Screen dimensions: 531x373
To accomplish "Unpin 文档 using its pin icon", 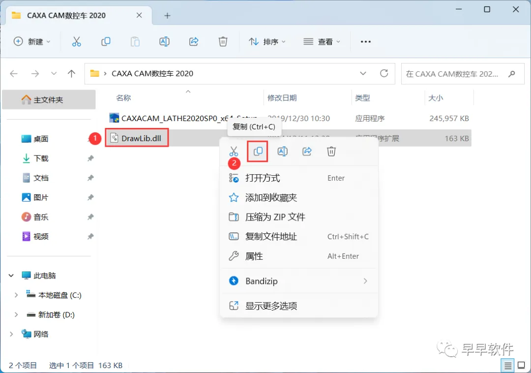I will (90, 178).
